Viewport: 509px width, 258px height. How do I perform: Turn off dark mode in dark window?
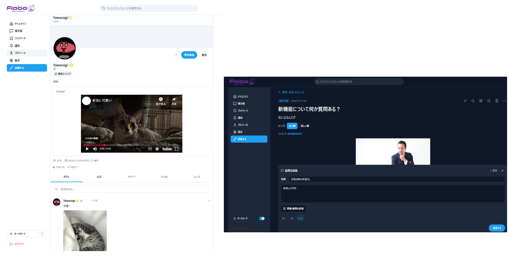tap(262, 219)
